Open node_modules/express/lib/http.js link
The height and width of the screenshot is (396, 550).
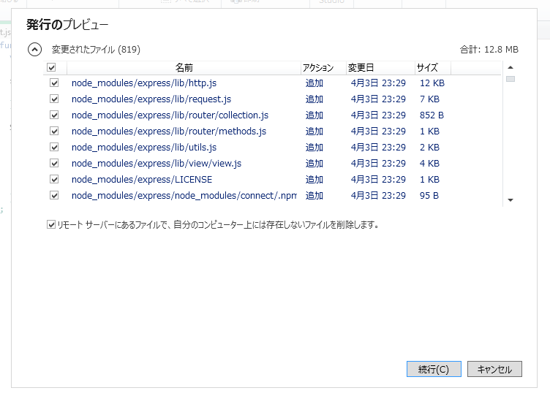(144, 83)
